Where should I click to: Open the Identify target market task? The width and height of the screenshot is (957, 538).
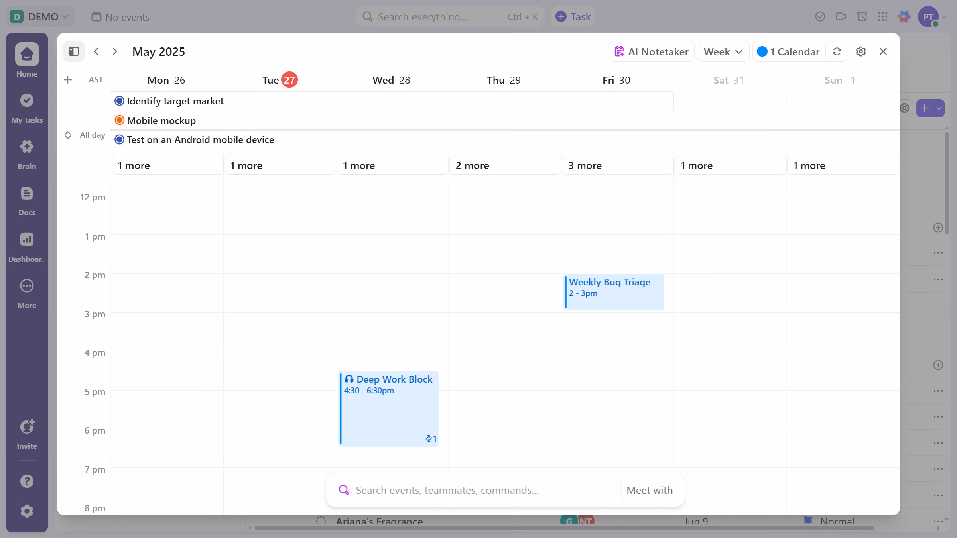[x=392, y=101]
